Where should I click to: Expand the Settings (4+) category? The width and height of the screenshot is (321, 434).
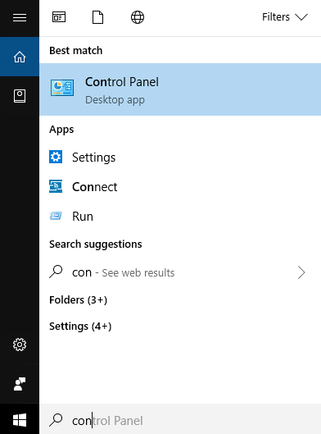click(80, 327)
